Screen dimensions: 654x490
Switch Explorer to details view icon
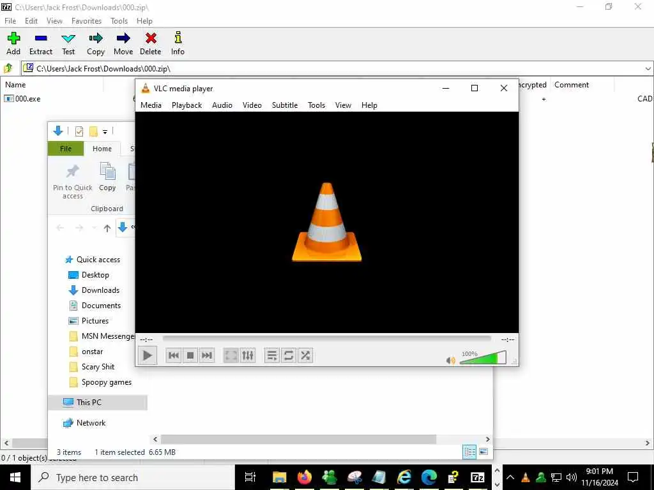[469, 452]
